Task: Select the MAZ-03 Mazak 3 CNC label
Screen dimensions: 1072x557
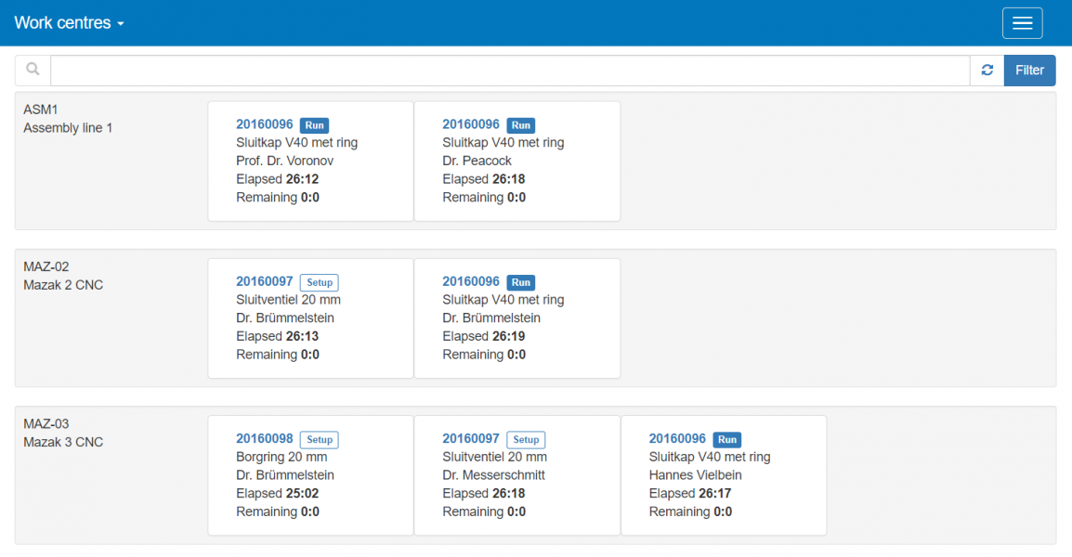Action: [63, 433]
